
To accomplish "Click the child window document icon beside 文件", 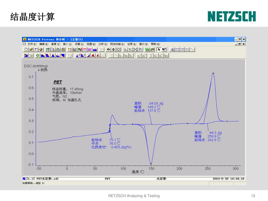I will 24,44.
